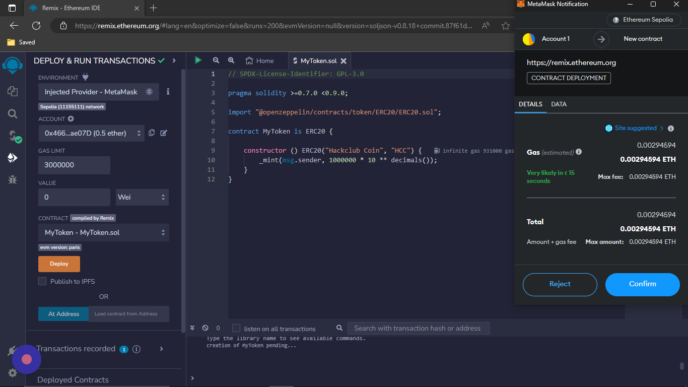Open the File explorer sidebar icon

[13, 91]
